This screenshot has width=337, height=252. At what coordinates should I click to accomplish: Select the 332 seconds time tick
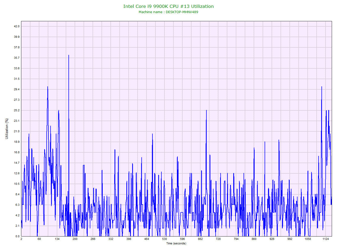point(111,239)
